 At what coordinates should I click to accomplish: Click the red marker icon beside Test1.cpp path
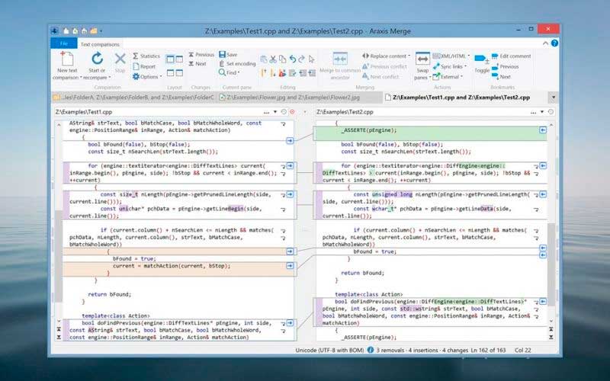pyautogui.click(x=292, y=112)
